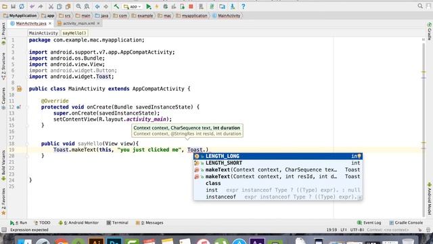Open Help via question mark icon
Screen dimensions: 433x244
[x=243, y=6]
